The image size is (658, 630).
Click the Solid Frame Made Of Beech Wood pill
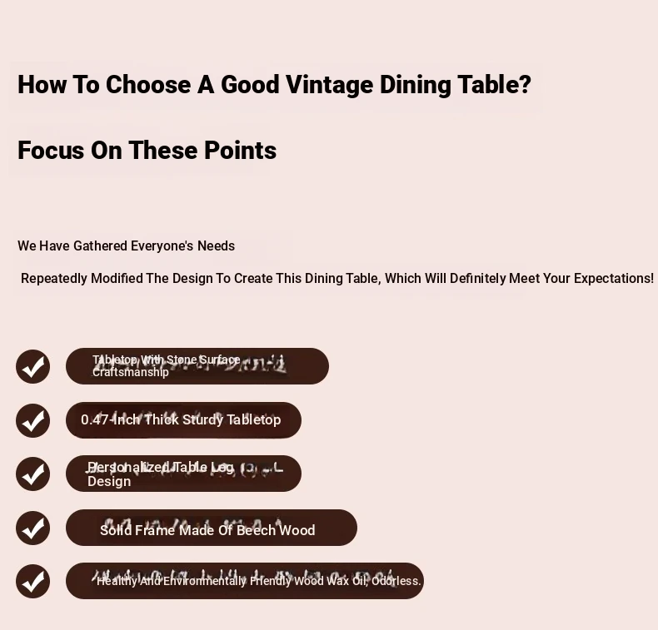212,528
